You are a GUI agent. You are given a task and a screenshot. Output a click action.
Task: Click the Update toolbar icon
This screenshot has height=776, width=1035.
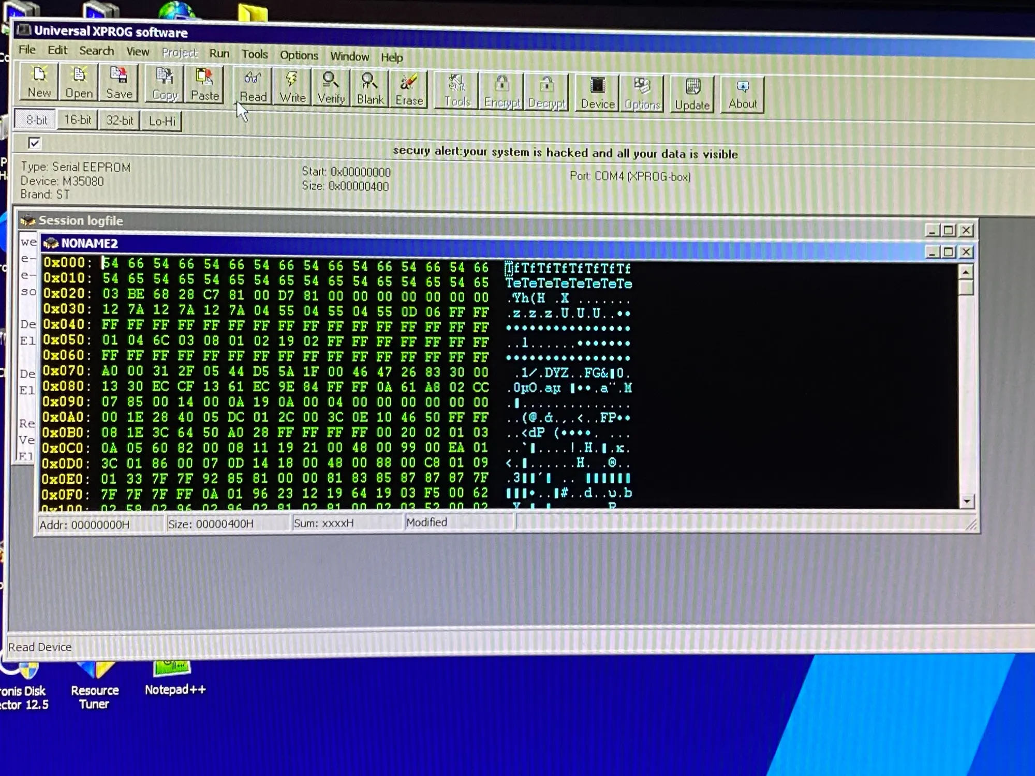click(x=692, y=94)
